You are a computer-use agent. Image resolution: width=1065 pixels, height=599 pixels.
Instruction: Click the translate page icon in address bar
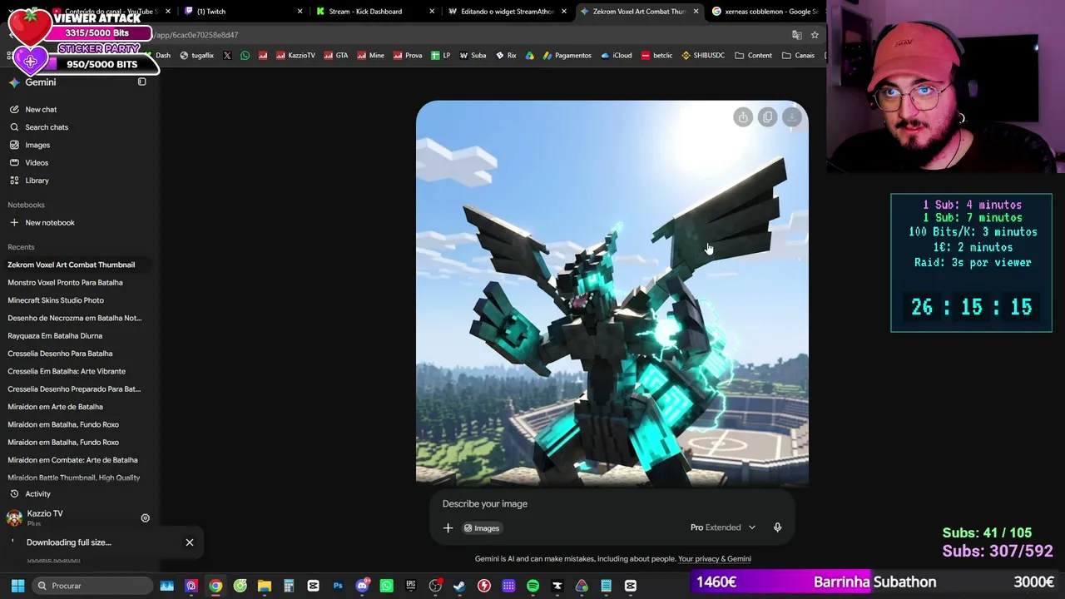[796, 35]
